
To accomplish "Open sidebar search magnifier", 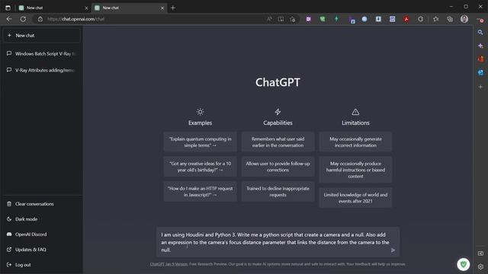I will coord(480,32).
